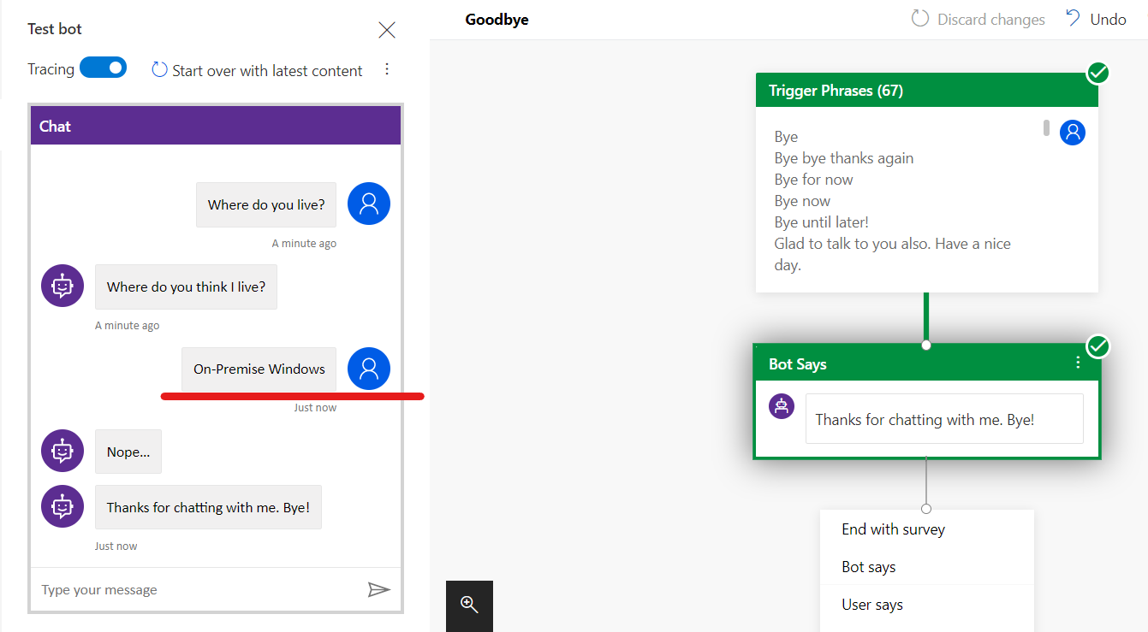Click bot avatar beside 'Where do you think I live?'
Image resolution: width=1148 pixels, height=632 pixels.
[62, 286]
